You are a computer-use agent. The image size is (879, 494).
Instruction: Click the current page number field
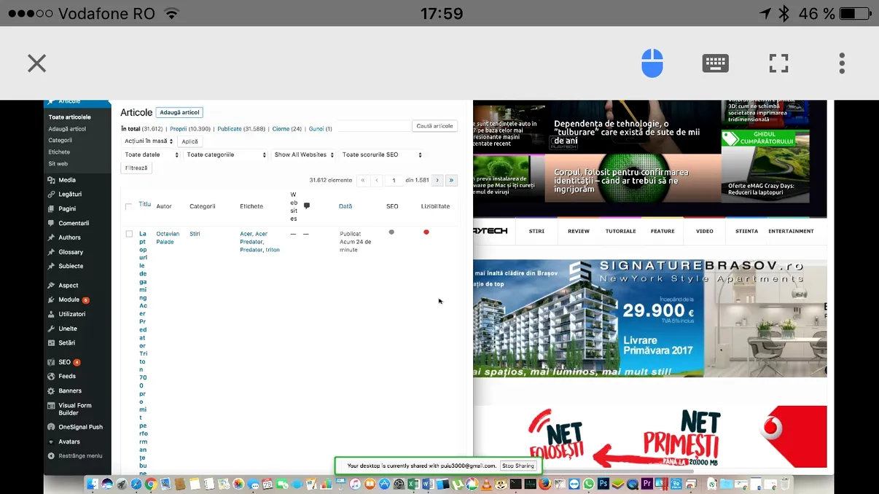pos(394,180)
